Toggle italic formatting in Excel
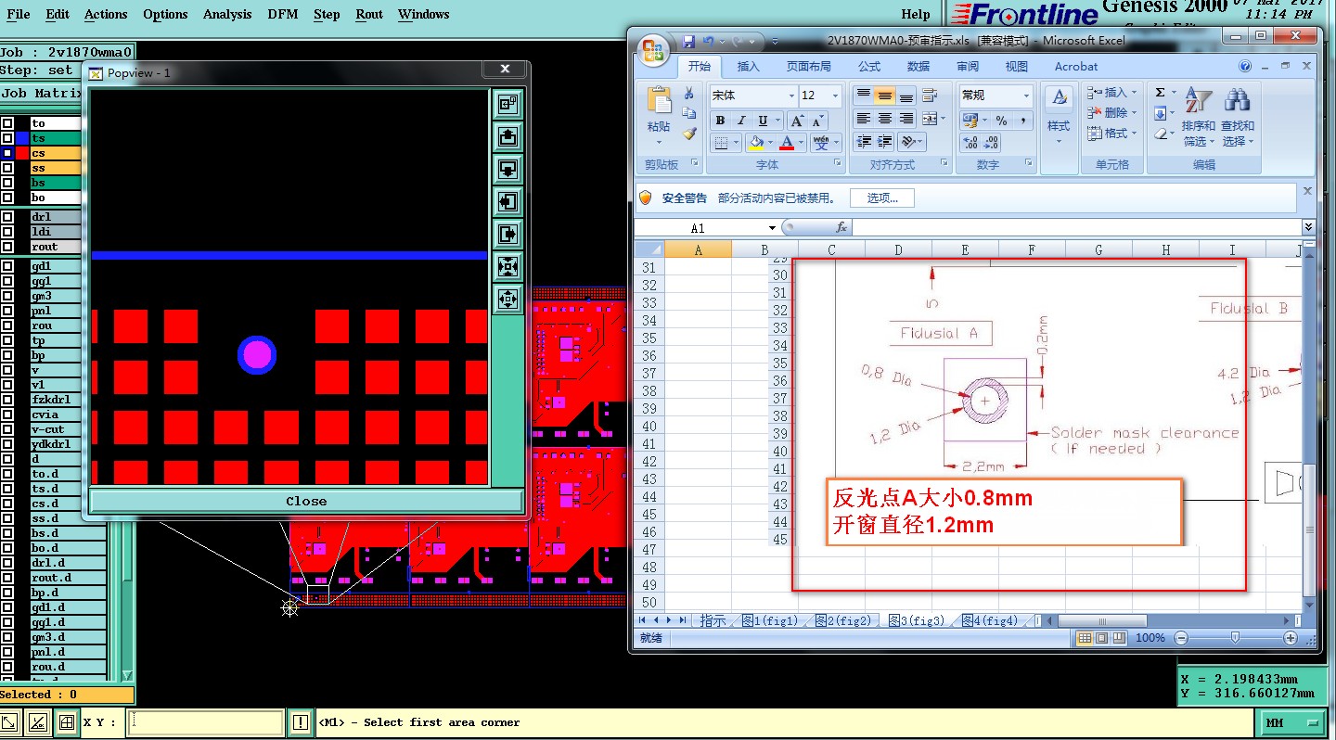The width and height of the screenshot is (1336, 740). [741, 121]
